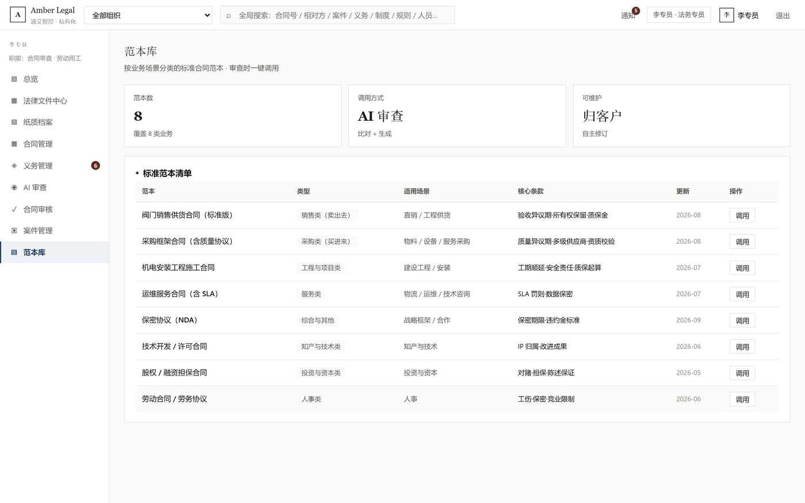The image size is (805, 503).
Task: Click 调用 for 保密协议（NDA）
Action: [742, 320]
